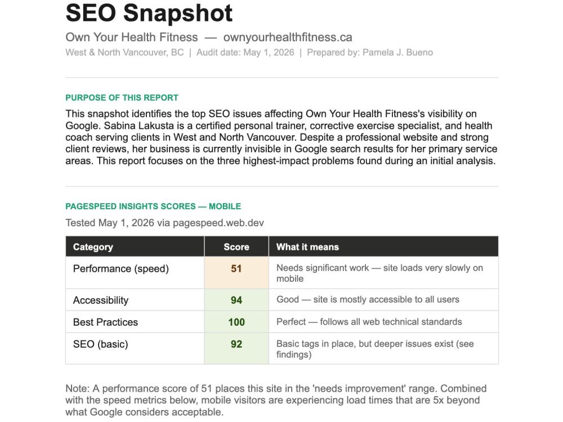Select the Performance (speed) row label
This screenshot has width=563, height=422.
(x=120, y=269)
